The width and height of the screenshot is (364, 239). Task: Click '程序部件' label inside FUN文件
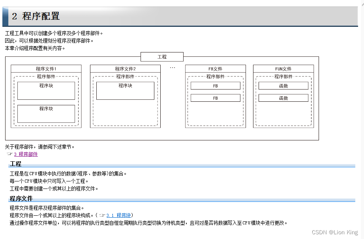coord(283,77)
